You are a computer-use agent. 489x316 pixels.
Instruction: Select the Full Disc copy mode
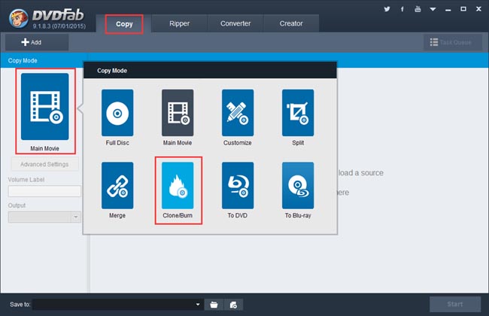coord(117,113)
